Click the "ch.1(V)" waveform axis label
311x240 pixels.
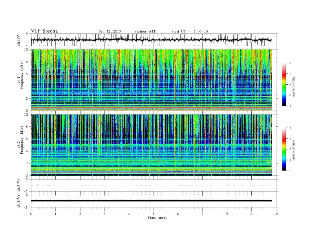click(x=18, y=40)
